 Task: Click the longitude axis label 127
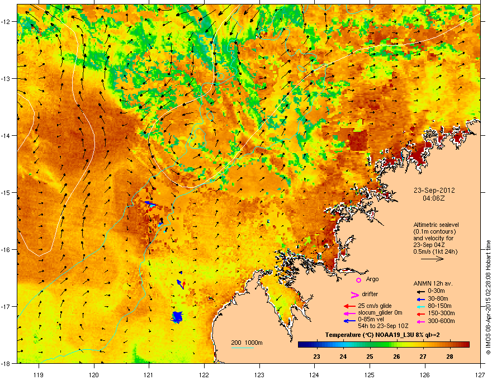click(x=480, y=374)
